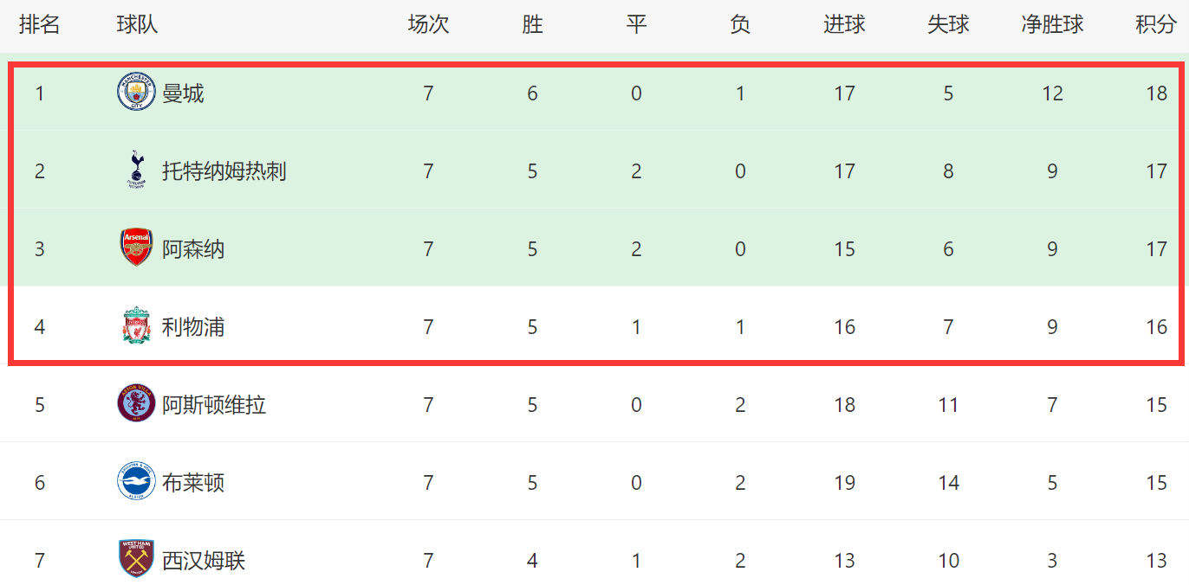
Task: Select the 阿森纳 team name
Action: [193, 249]
